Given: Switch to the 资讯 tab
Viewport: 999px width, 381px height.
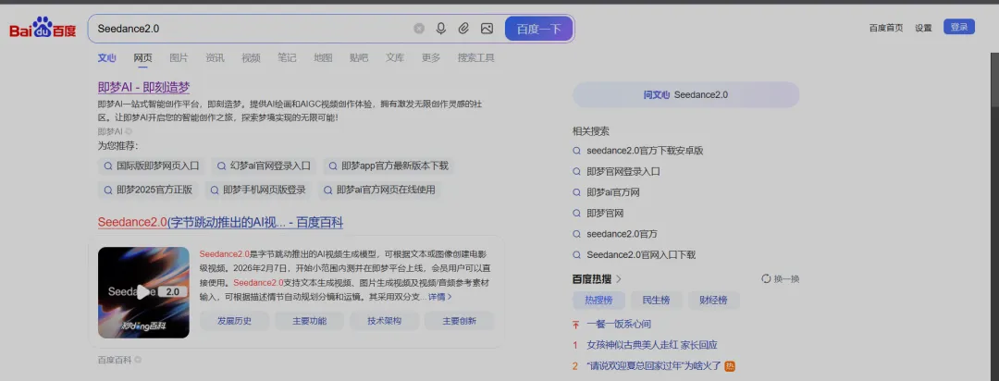Looking at the screenshot, I should (x=215, y=58).
